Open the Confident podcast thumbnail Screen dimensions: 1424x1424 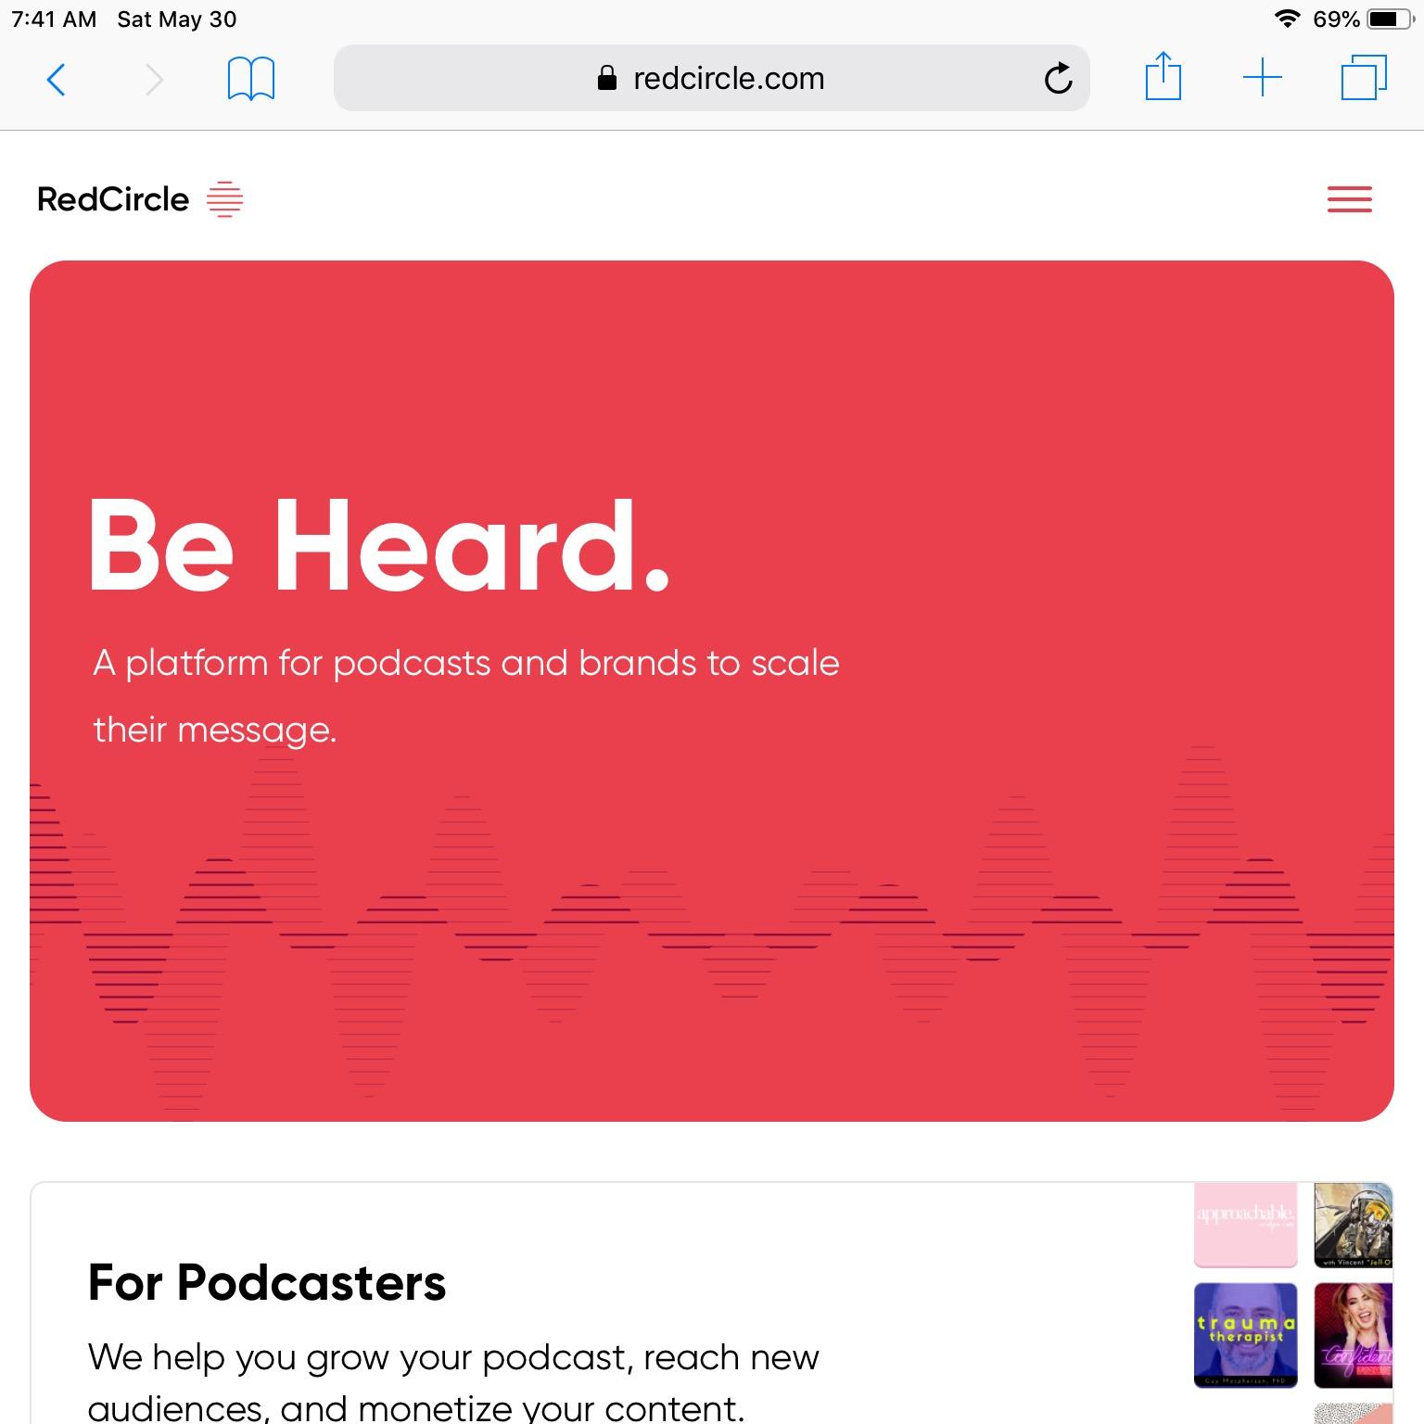coord(1354,1335)
